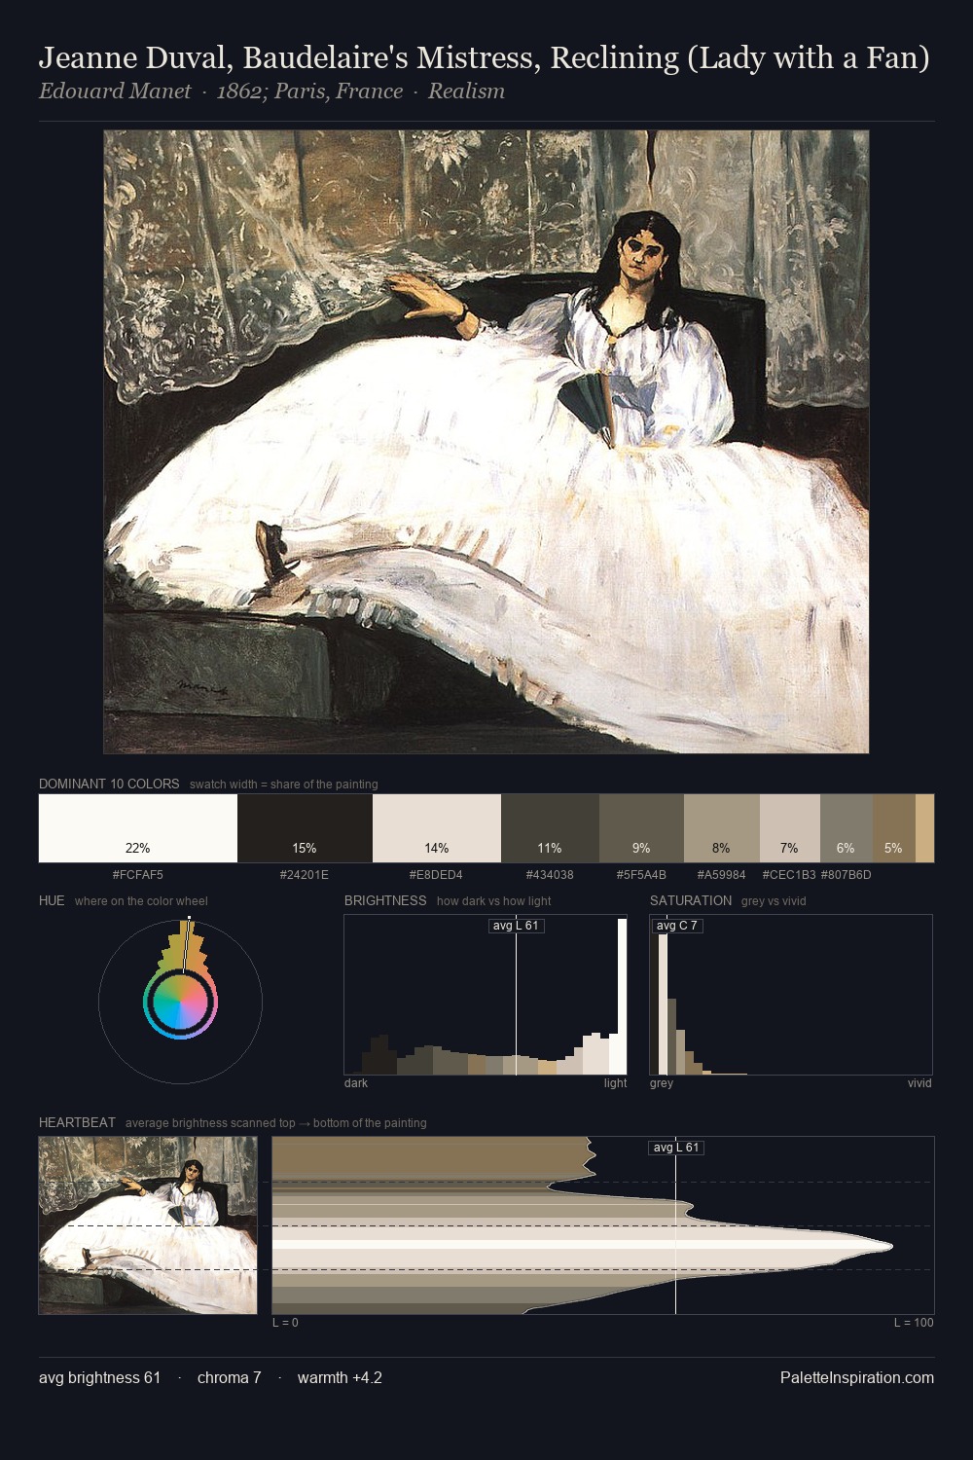The height and width of the screenshot is (1460, 973).
Task: Click the 'avg brightness 61' footer stat
Action: [x=99, y=1377]
